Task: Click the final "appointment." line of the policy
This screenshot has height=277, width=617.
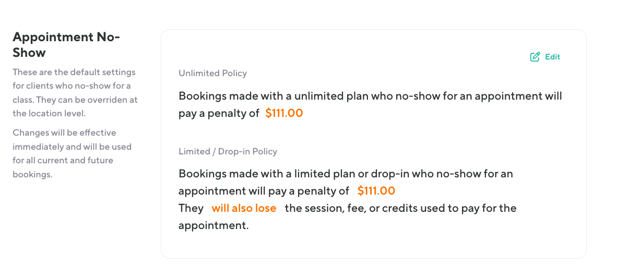Action: [x=213, y=225]
